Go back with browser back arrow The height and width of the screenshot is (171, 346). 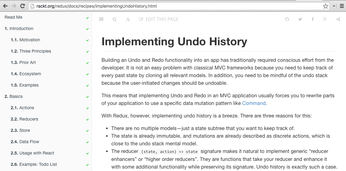coord(5,6)
